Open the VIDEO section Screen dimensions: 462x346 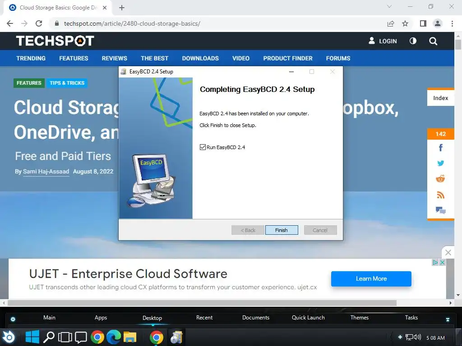point(241,58)
